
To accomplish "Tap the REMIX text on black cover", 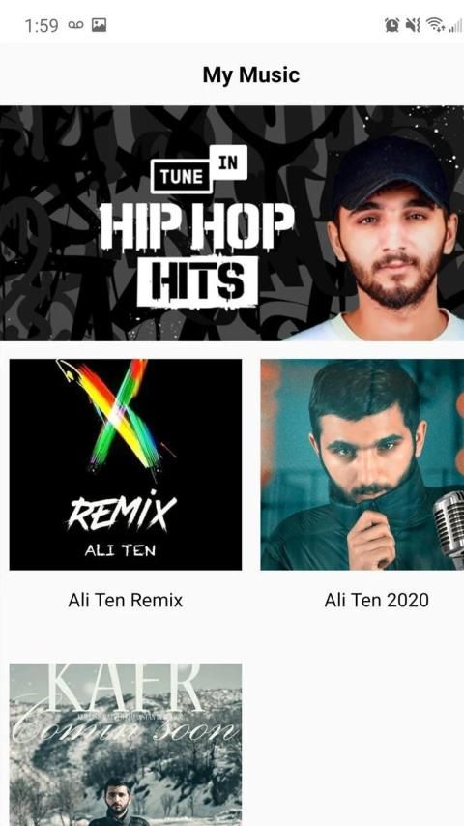I will [122, 512].
